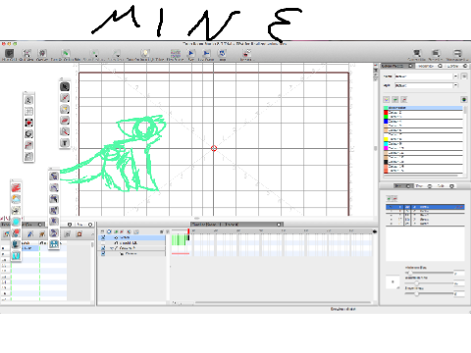This screenshot has width=471, height=353.
Task: Click the multicolour grid icon in top toolbar
Action: click(176, 54)
